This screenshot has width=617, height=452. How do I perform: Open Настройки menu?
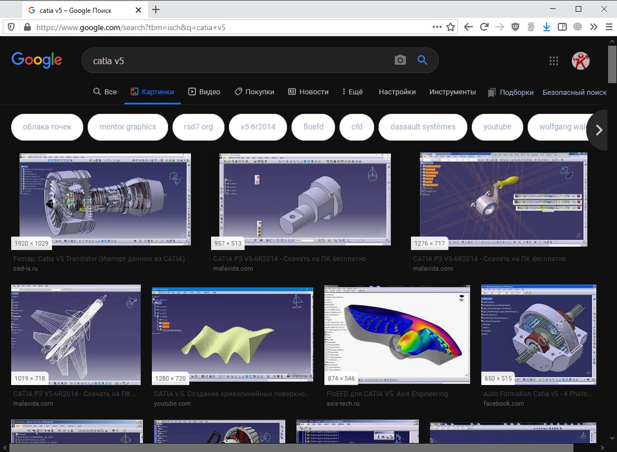coord(397,92)
